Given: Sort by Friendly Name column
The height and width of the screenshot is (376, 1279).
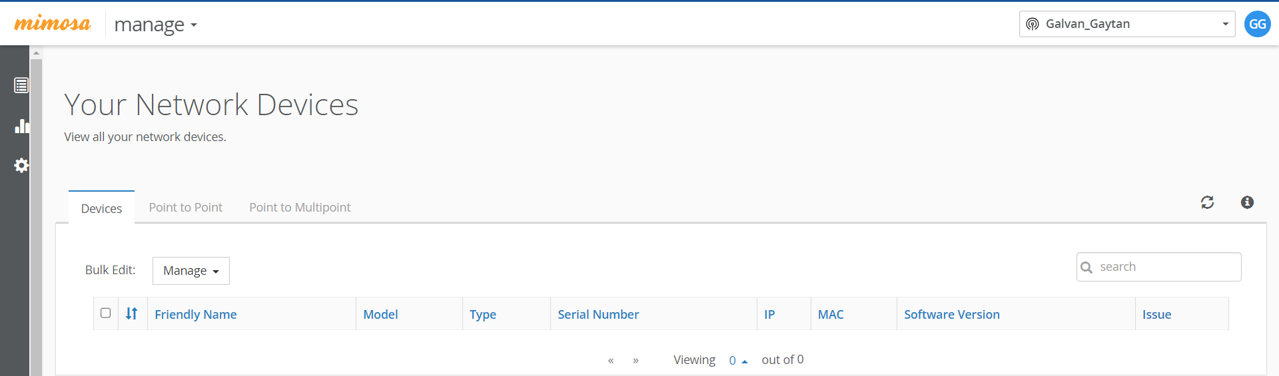Looking at the screenshot, I should pos(195,314).
